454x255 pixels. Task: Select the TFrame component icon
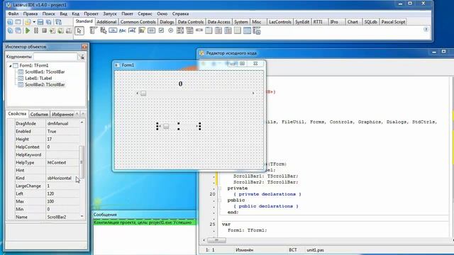coord(247,30)
